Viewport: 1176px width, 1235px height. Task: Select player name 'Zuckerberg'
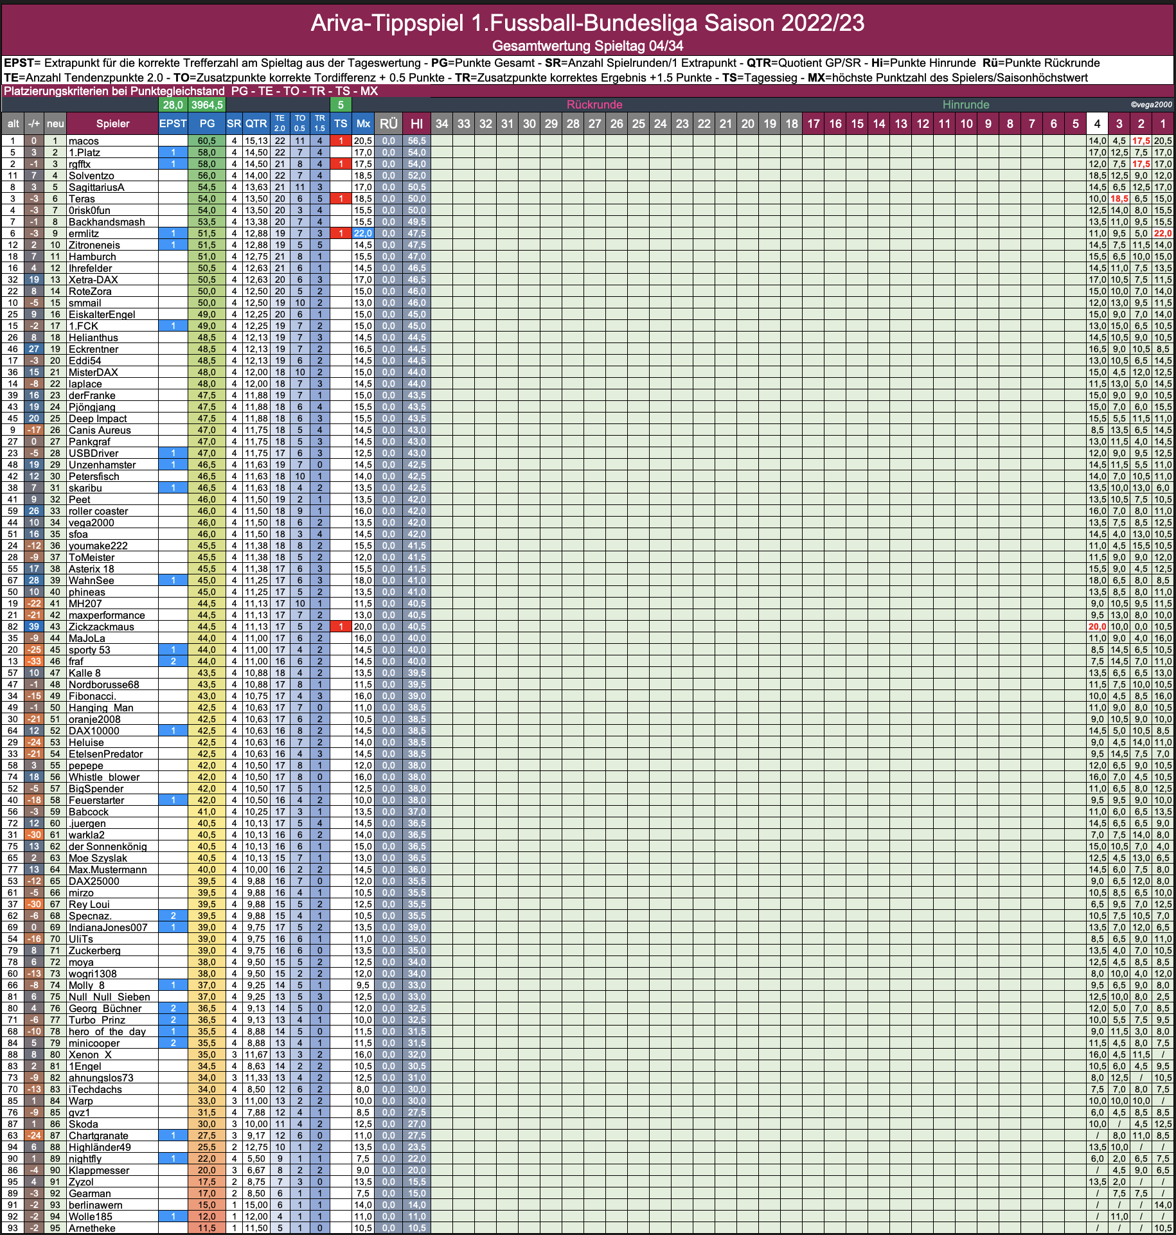coord(94,950)
